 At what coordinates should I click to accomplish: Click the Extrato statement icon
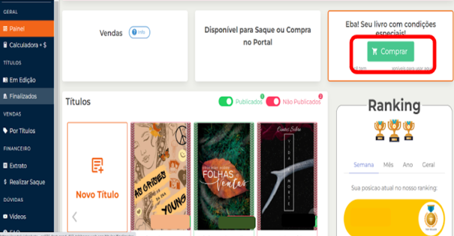click(5, 166)
